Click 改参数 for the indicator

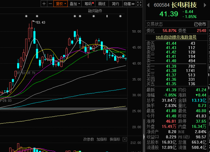pos(89,139)
